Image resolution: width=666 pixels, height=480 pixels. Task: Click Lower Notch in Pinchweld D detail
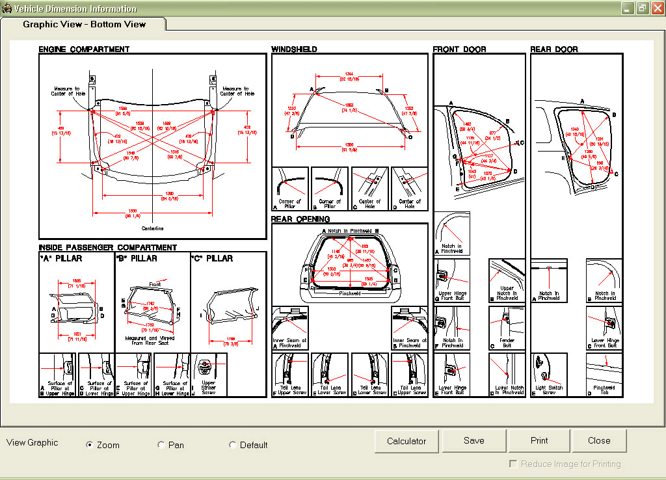click(x=507, y=375)
